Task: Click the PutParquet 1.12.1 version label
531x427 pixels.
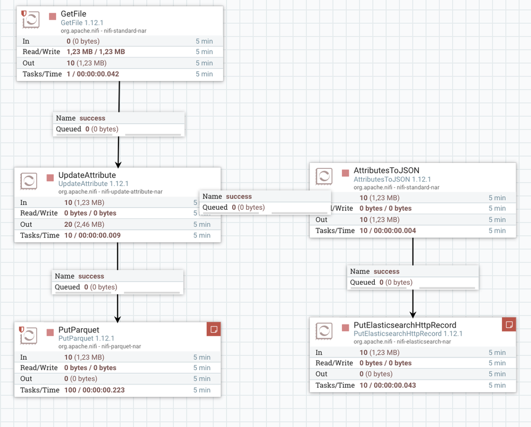Action: (x=86, y=338)
